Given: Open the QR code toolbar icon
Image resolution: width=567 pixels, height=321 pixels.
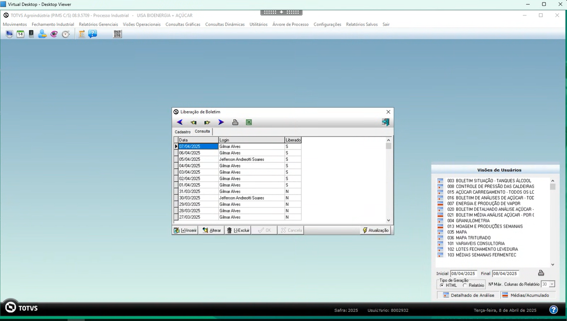Looking at the screenshot, I should [117, 34].
